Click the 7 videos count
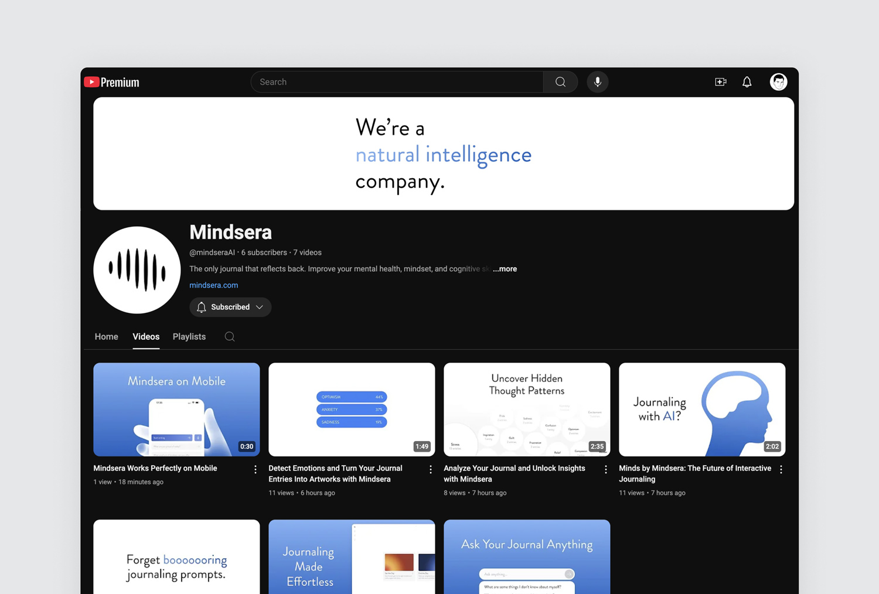879x594 pixels. 307,252
